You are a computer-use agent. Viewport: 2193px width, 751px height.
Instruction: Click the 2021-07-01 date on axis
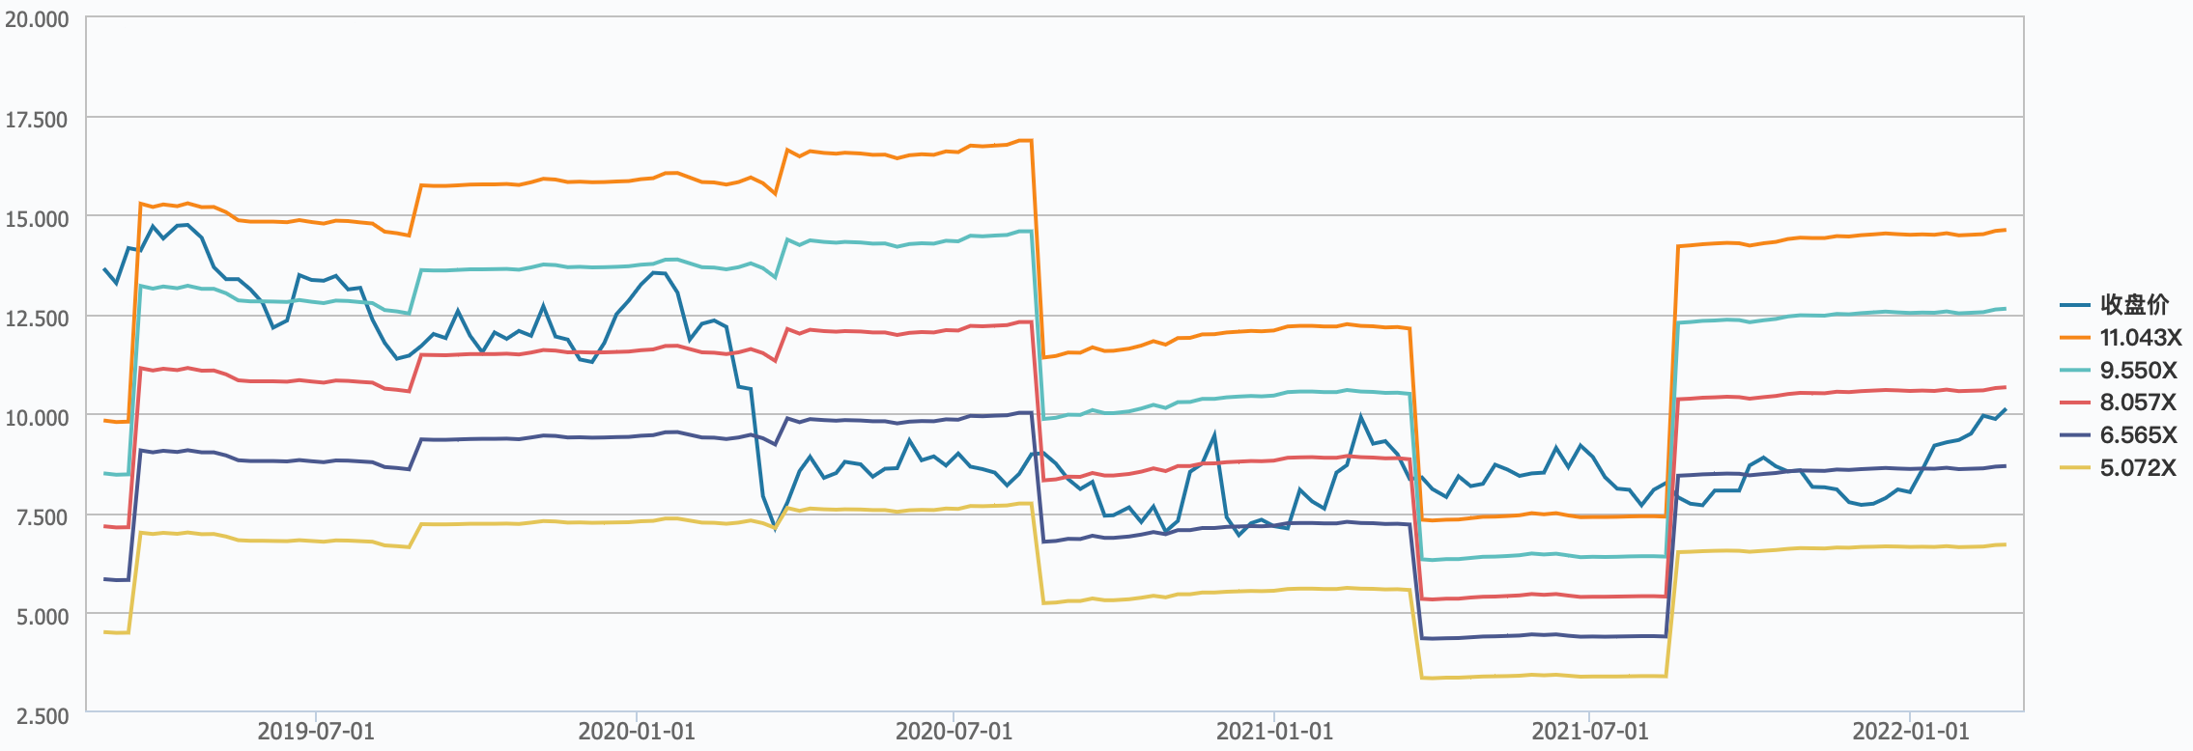click(1590, 731)
